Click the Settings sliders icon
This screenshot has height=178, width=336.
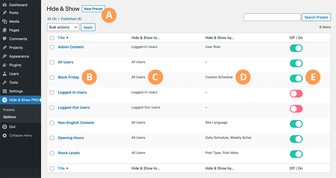(x=4, y=91)
